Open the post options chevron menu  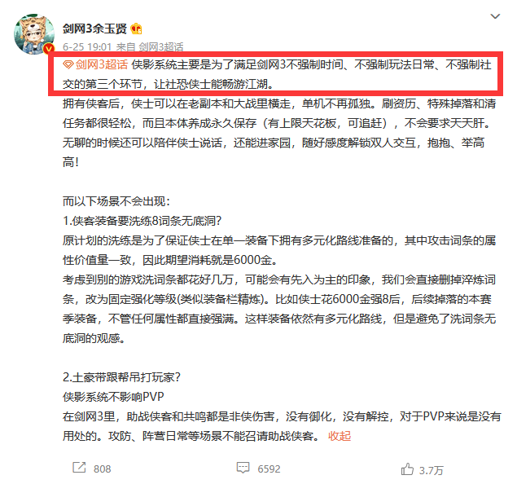click(495, 16)
